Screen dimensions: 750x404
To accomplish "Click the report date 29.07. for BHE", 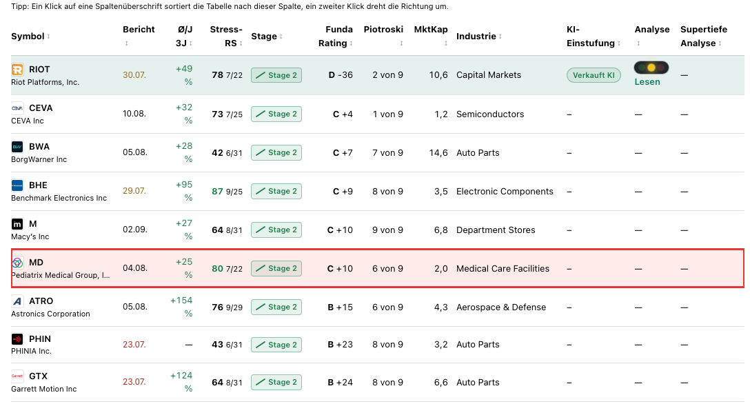I will [134, 191].
